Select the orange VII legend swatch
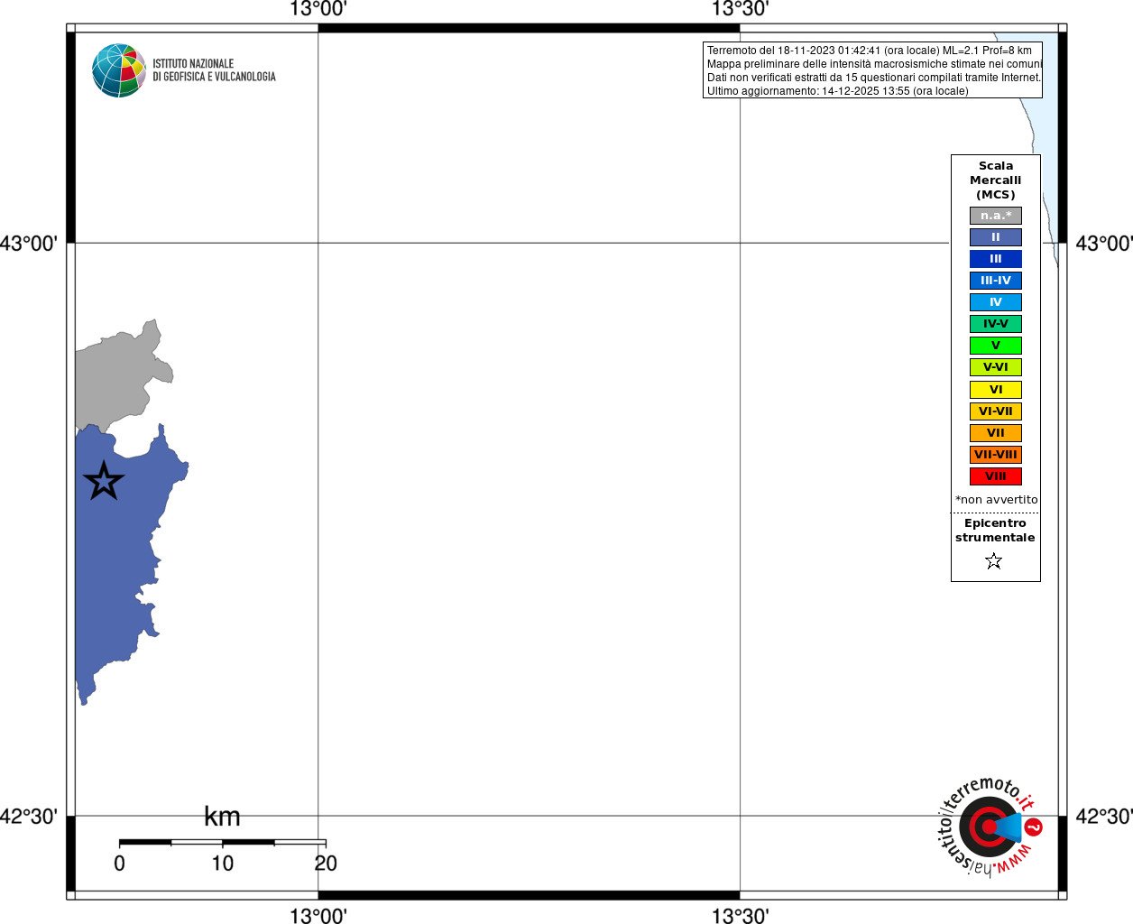 996,433
